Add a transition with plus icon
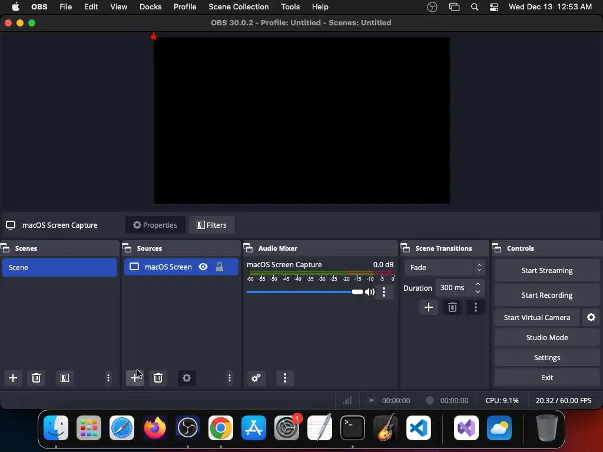The width and height of the screenshot is (603, 452). [x=429, y=307]
